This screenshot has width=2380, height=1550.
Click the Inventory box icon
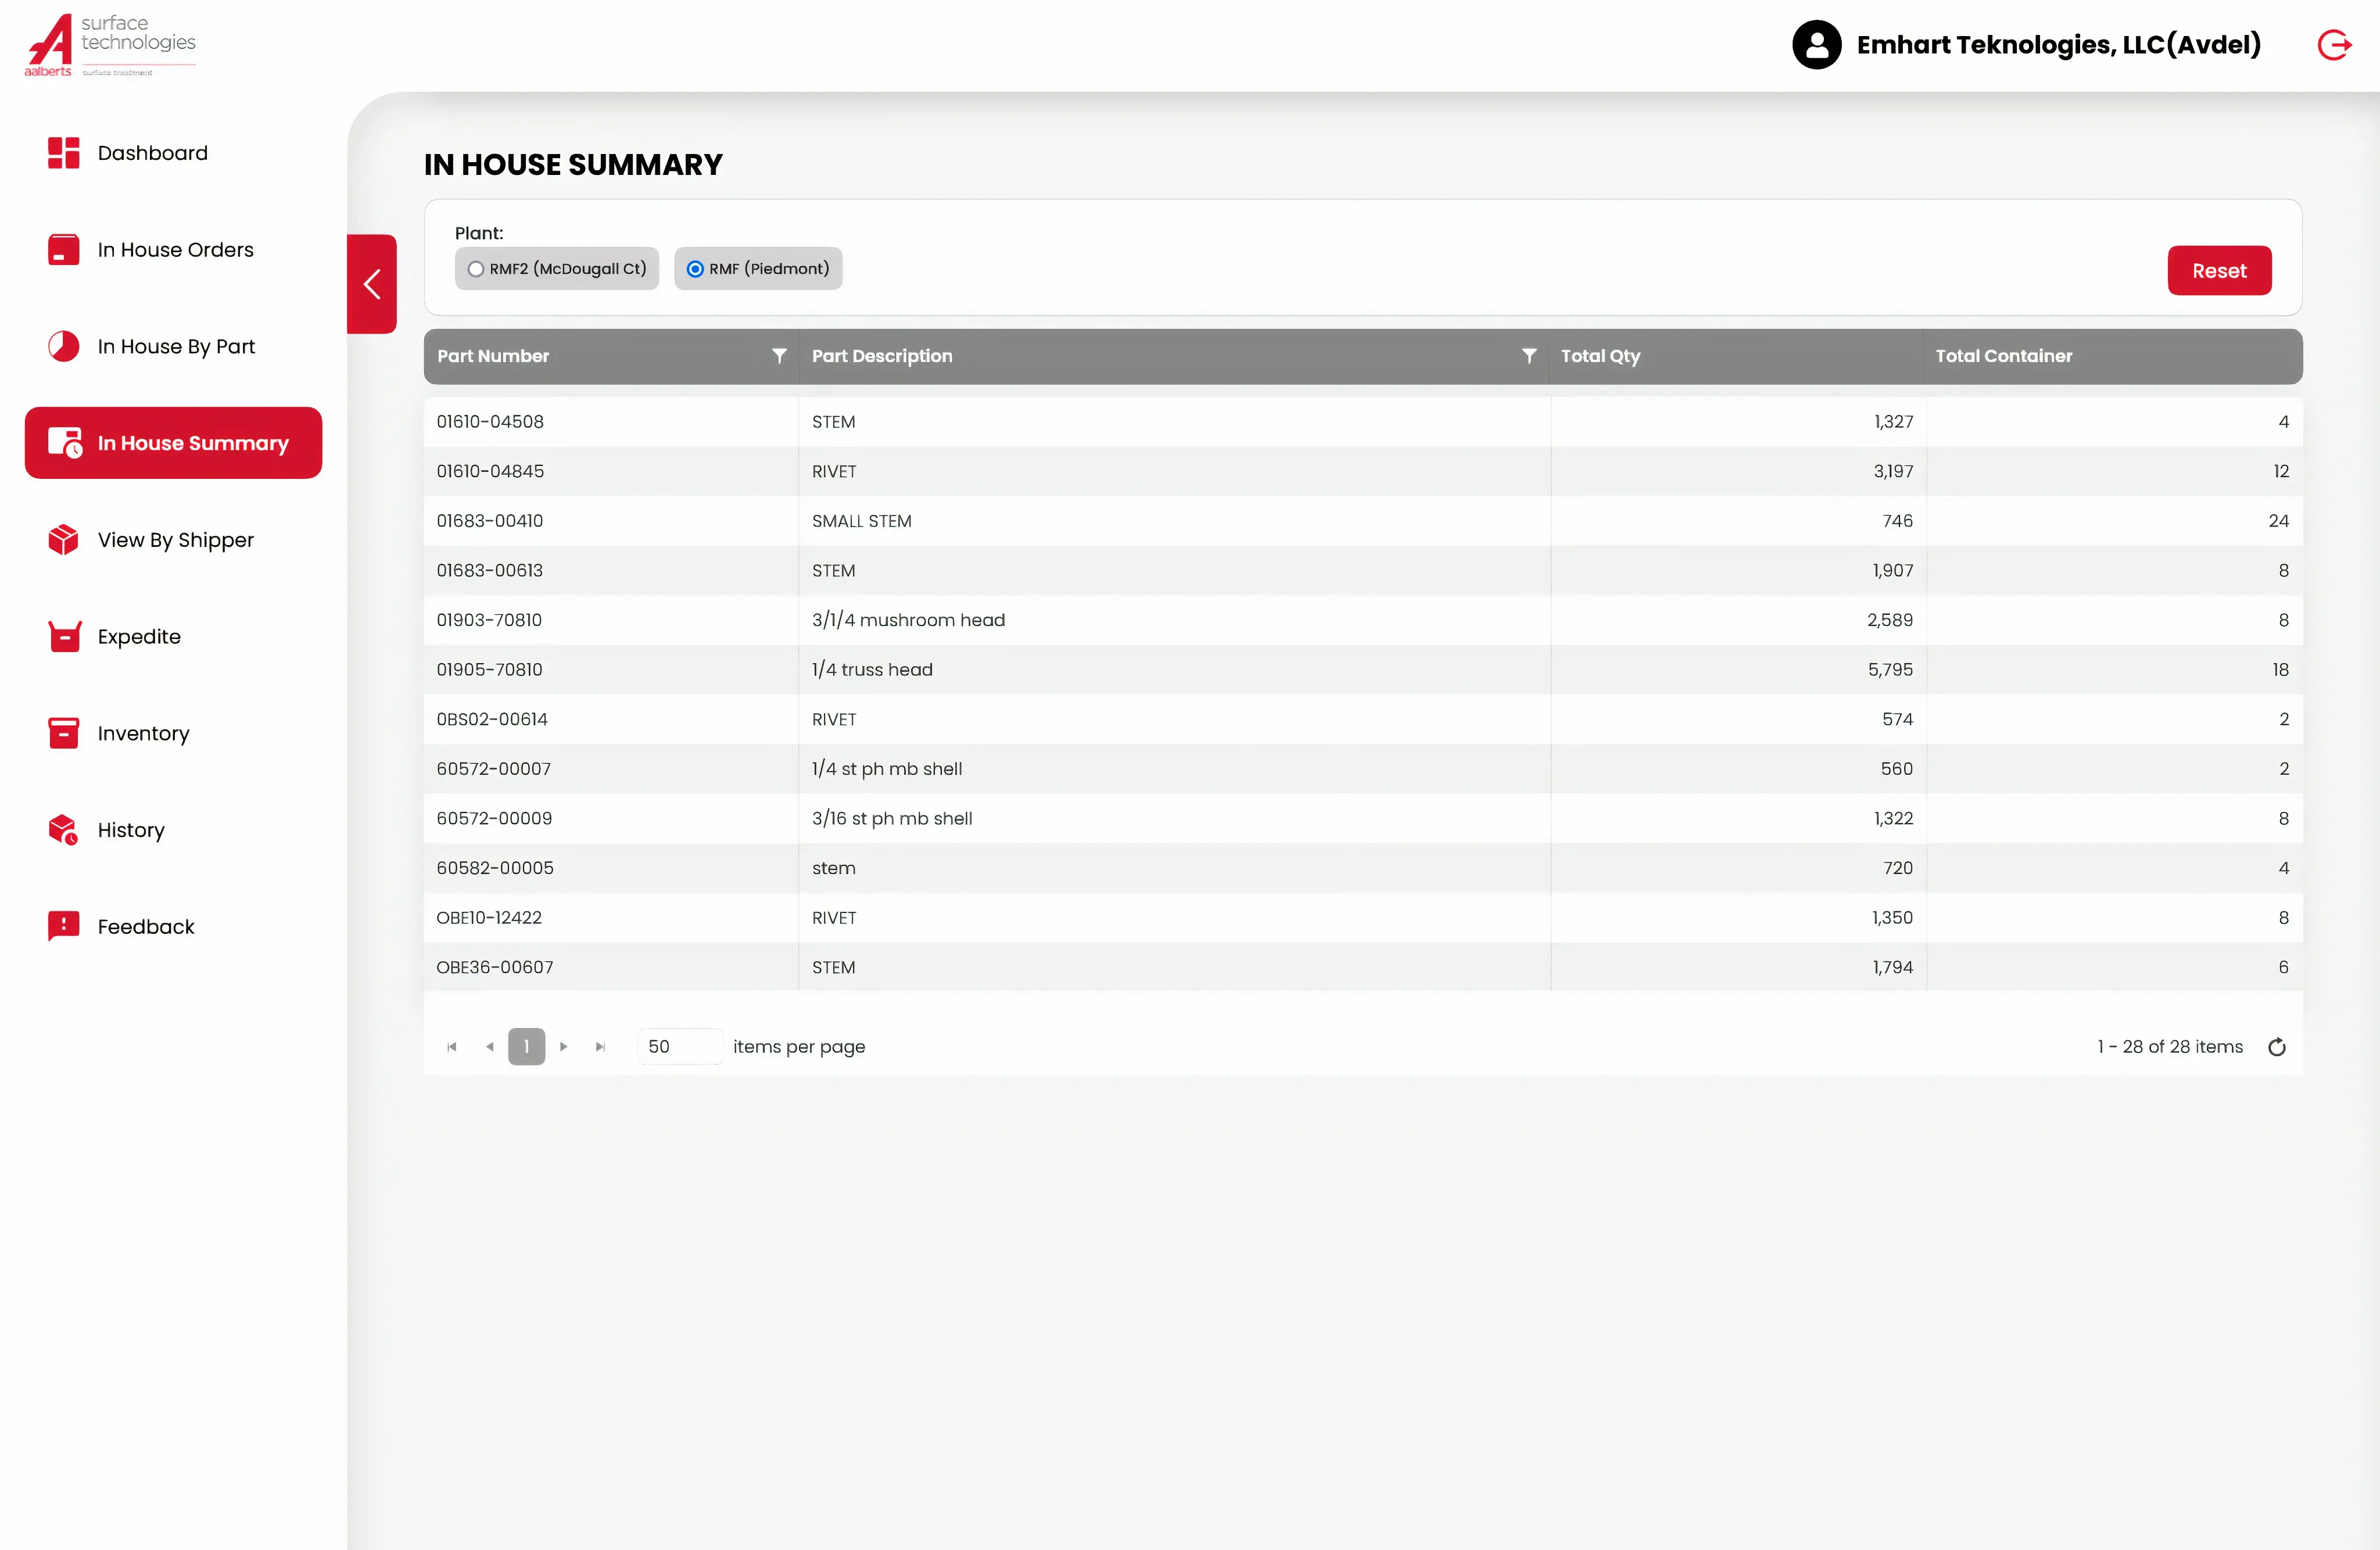click(64, 733)
